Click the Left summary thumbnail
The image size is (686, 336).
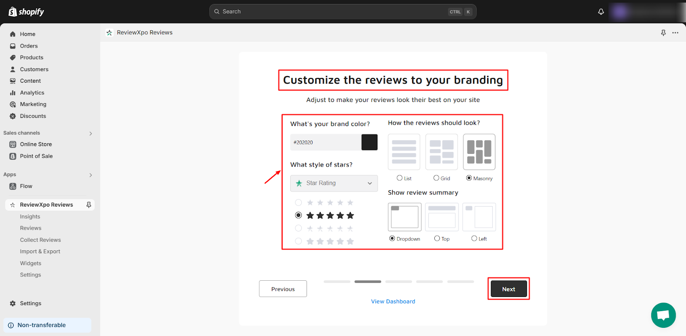[479, 217]
